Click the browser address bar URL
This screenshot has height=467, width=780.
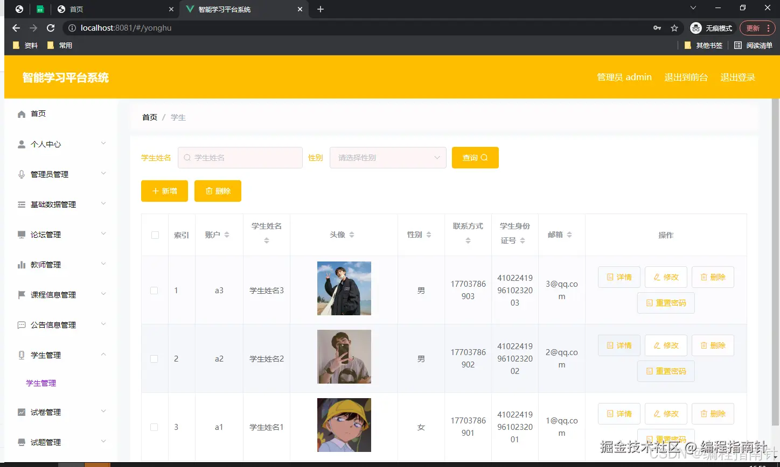pos(126,28)
